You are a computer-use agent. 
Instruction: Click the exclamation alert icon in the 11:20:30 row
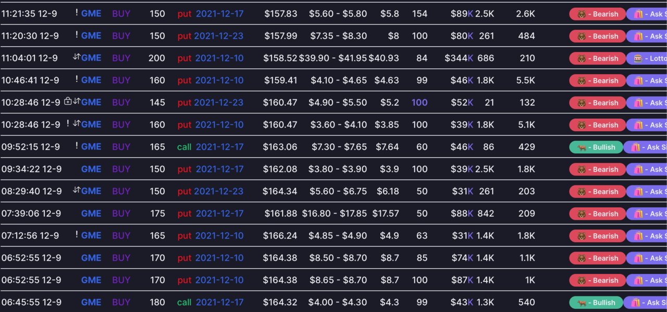point(77,35)
